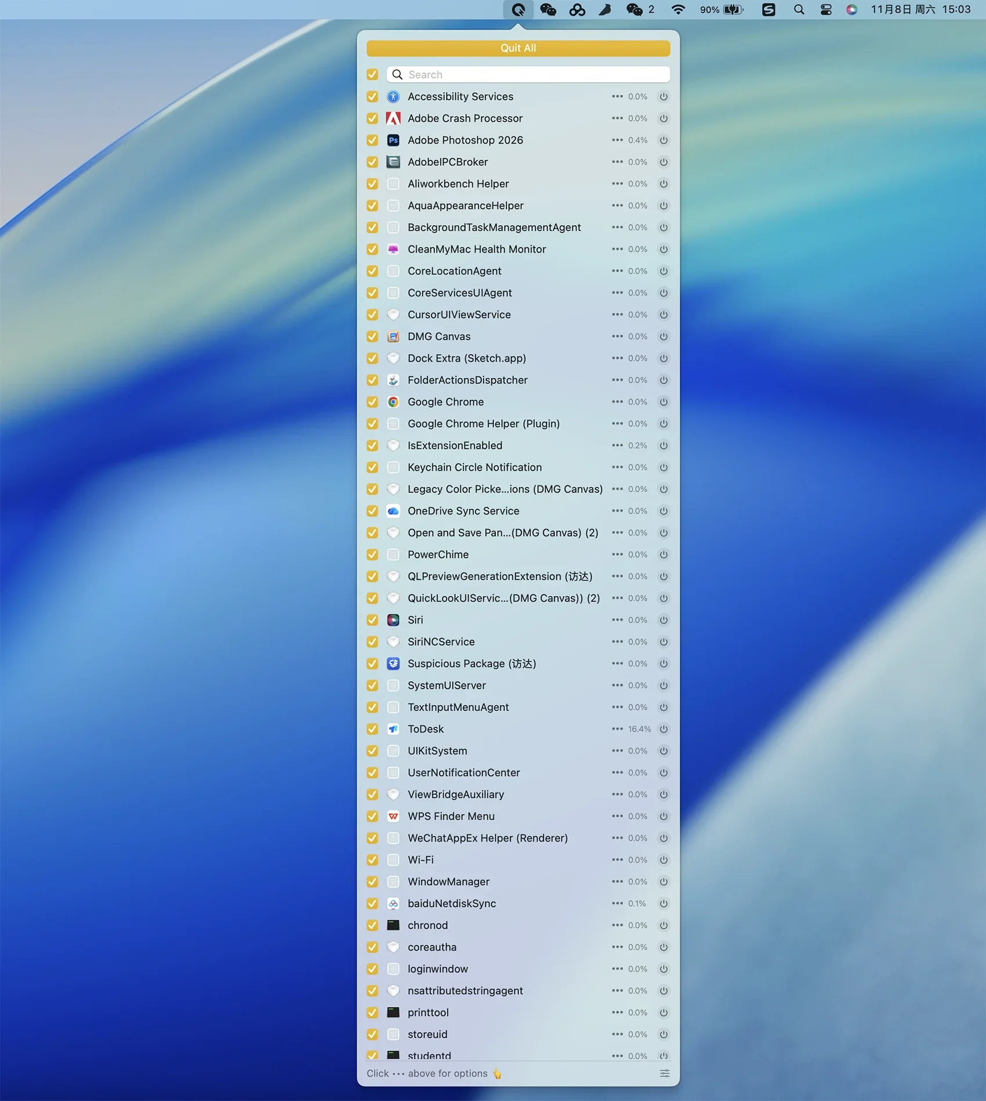Click the power icon for Google Chrome

pyautogui.click(x=664, y=402)
